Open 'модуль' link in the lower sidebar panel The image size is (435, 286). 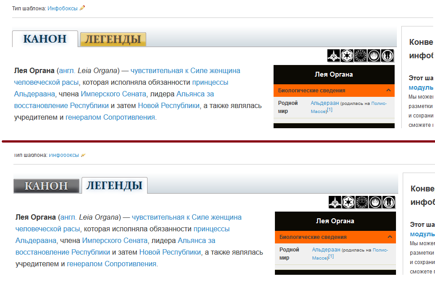[422, 234]
